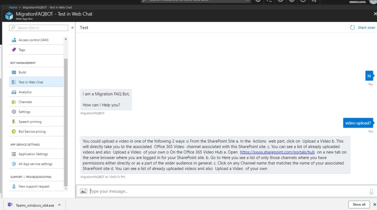The width and height of the screenshot is (377, 210).
Task: Click the portal settings gear in top bar
Action: [280, 1]
